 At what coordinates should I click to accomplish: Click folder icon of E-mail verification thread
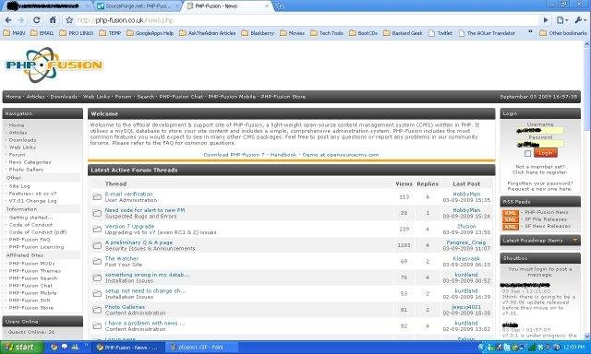97,196
